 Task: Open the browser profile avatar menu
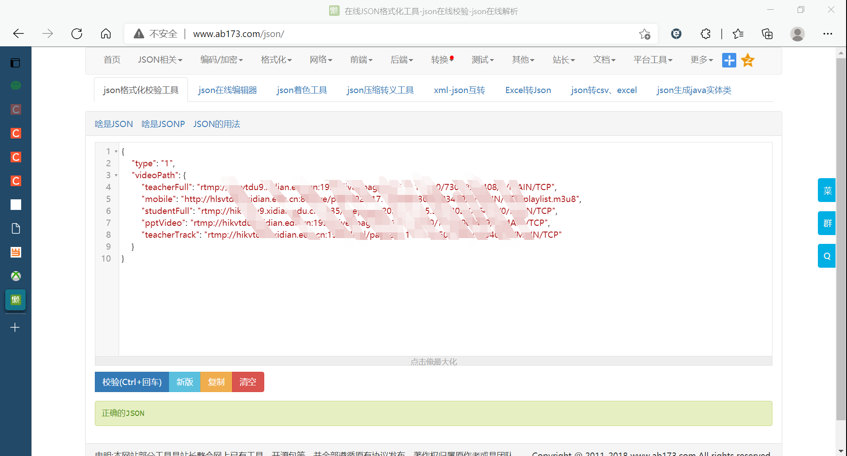tap(798, 34)
